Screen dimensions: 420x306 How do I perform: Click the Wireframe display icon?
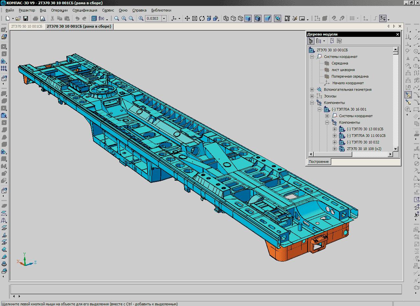(226, 19)
